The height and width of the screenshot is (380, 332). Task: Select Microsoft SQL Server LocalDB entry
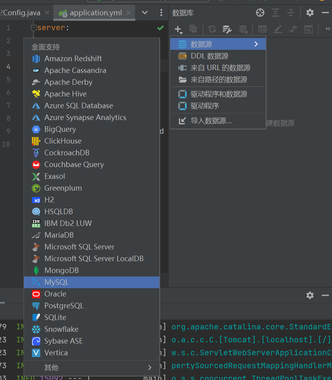pyautogui.click(x=92, y=258)
